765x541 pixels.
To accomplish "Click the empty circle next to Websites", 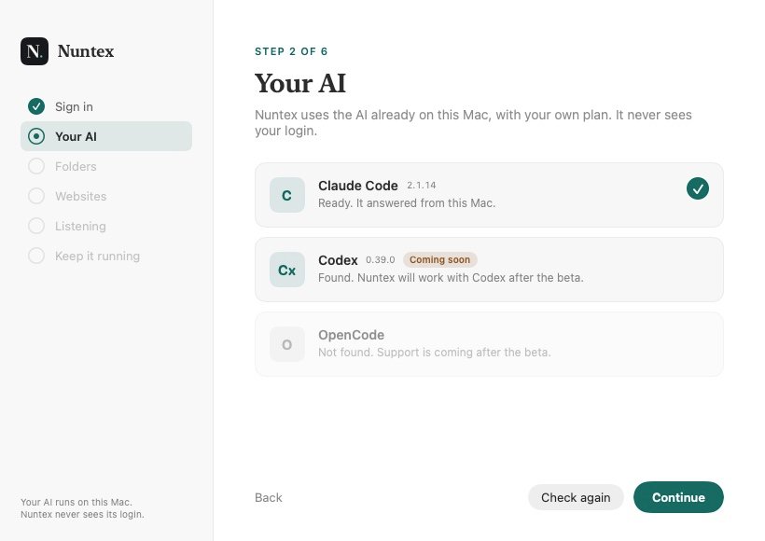I will 36,196.
